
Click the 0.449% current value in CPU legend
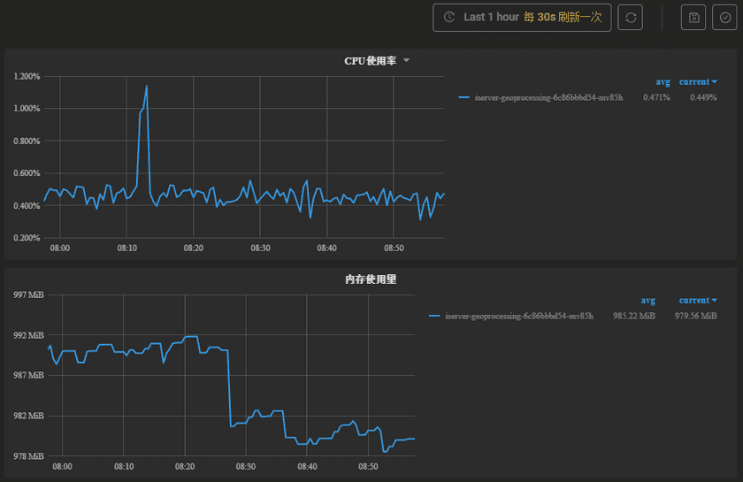[x=703, y=97]
